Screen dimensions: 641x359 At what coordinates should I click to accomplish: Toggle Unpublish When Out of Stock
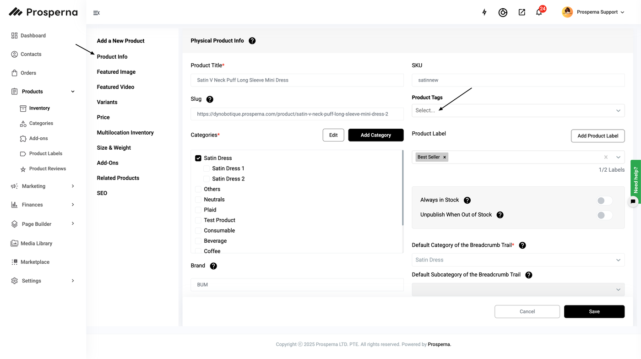click(604, 215)
